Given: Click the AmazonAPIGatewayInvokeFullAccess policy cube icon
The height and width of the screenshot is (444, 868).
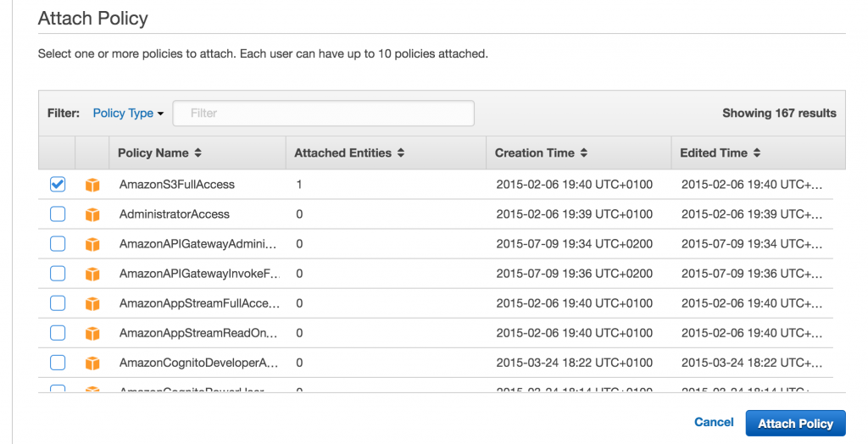Looking at the screenshot, I should click(x=92, y=274).
